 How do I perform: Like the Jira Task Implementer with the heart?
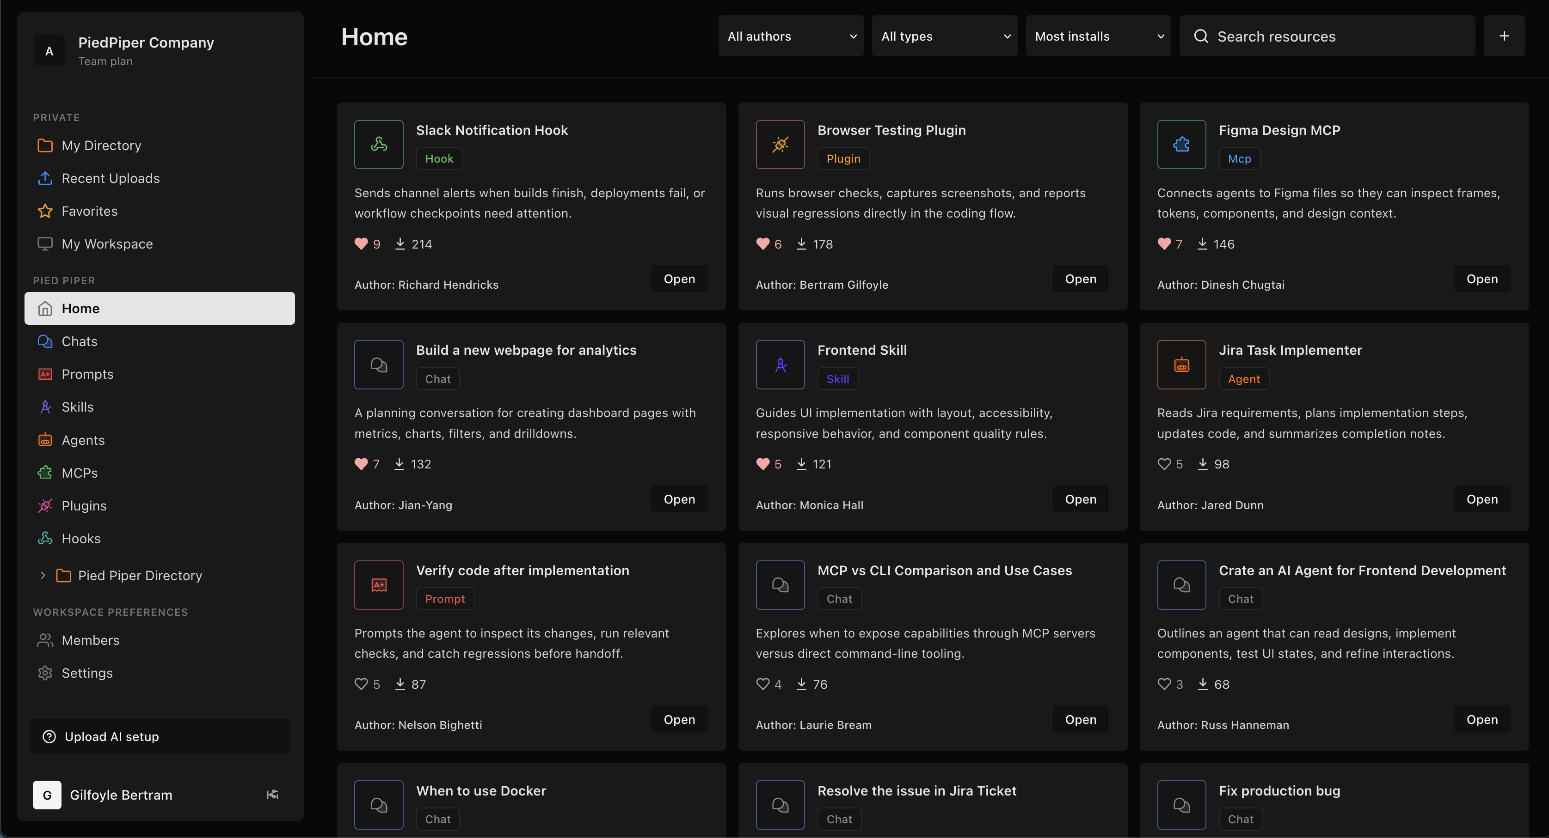click(x=1164, y=464)
